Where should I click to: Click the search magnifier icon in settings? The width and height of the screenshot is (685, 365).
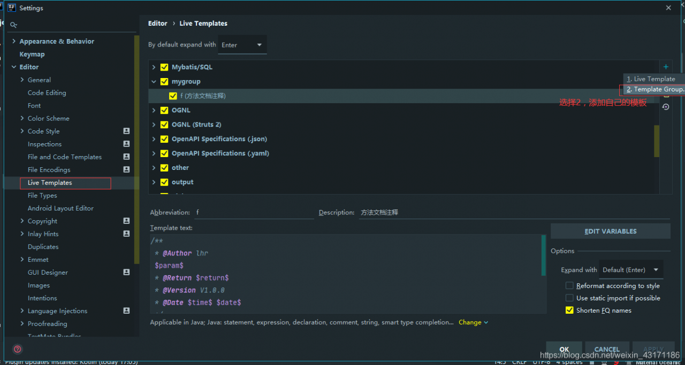click(13, 25)
